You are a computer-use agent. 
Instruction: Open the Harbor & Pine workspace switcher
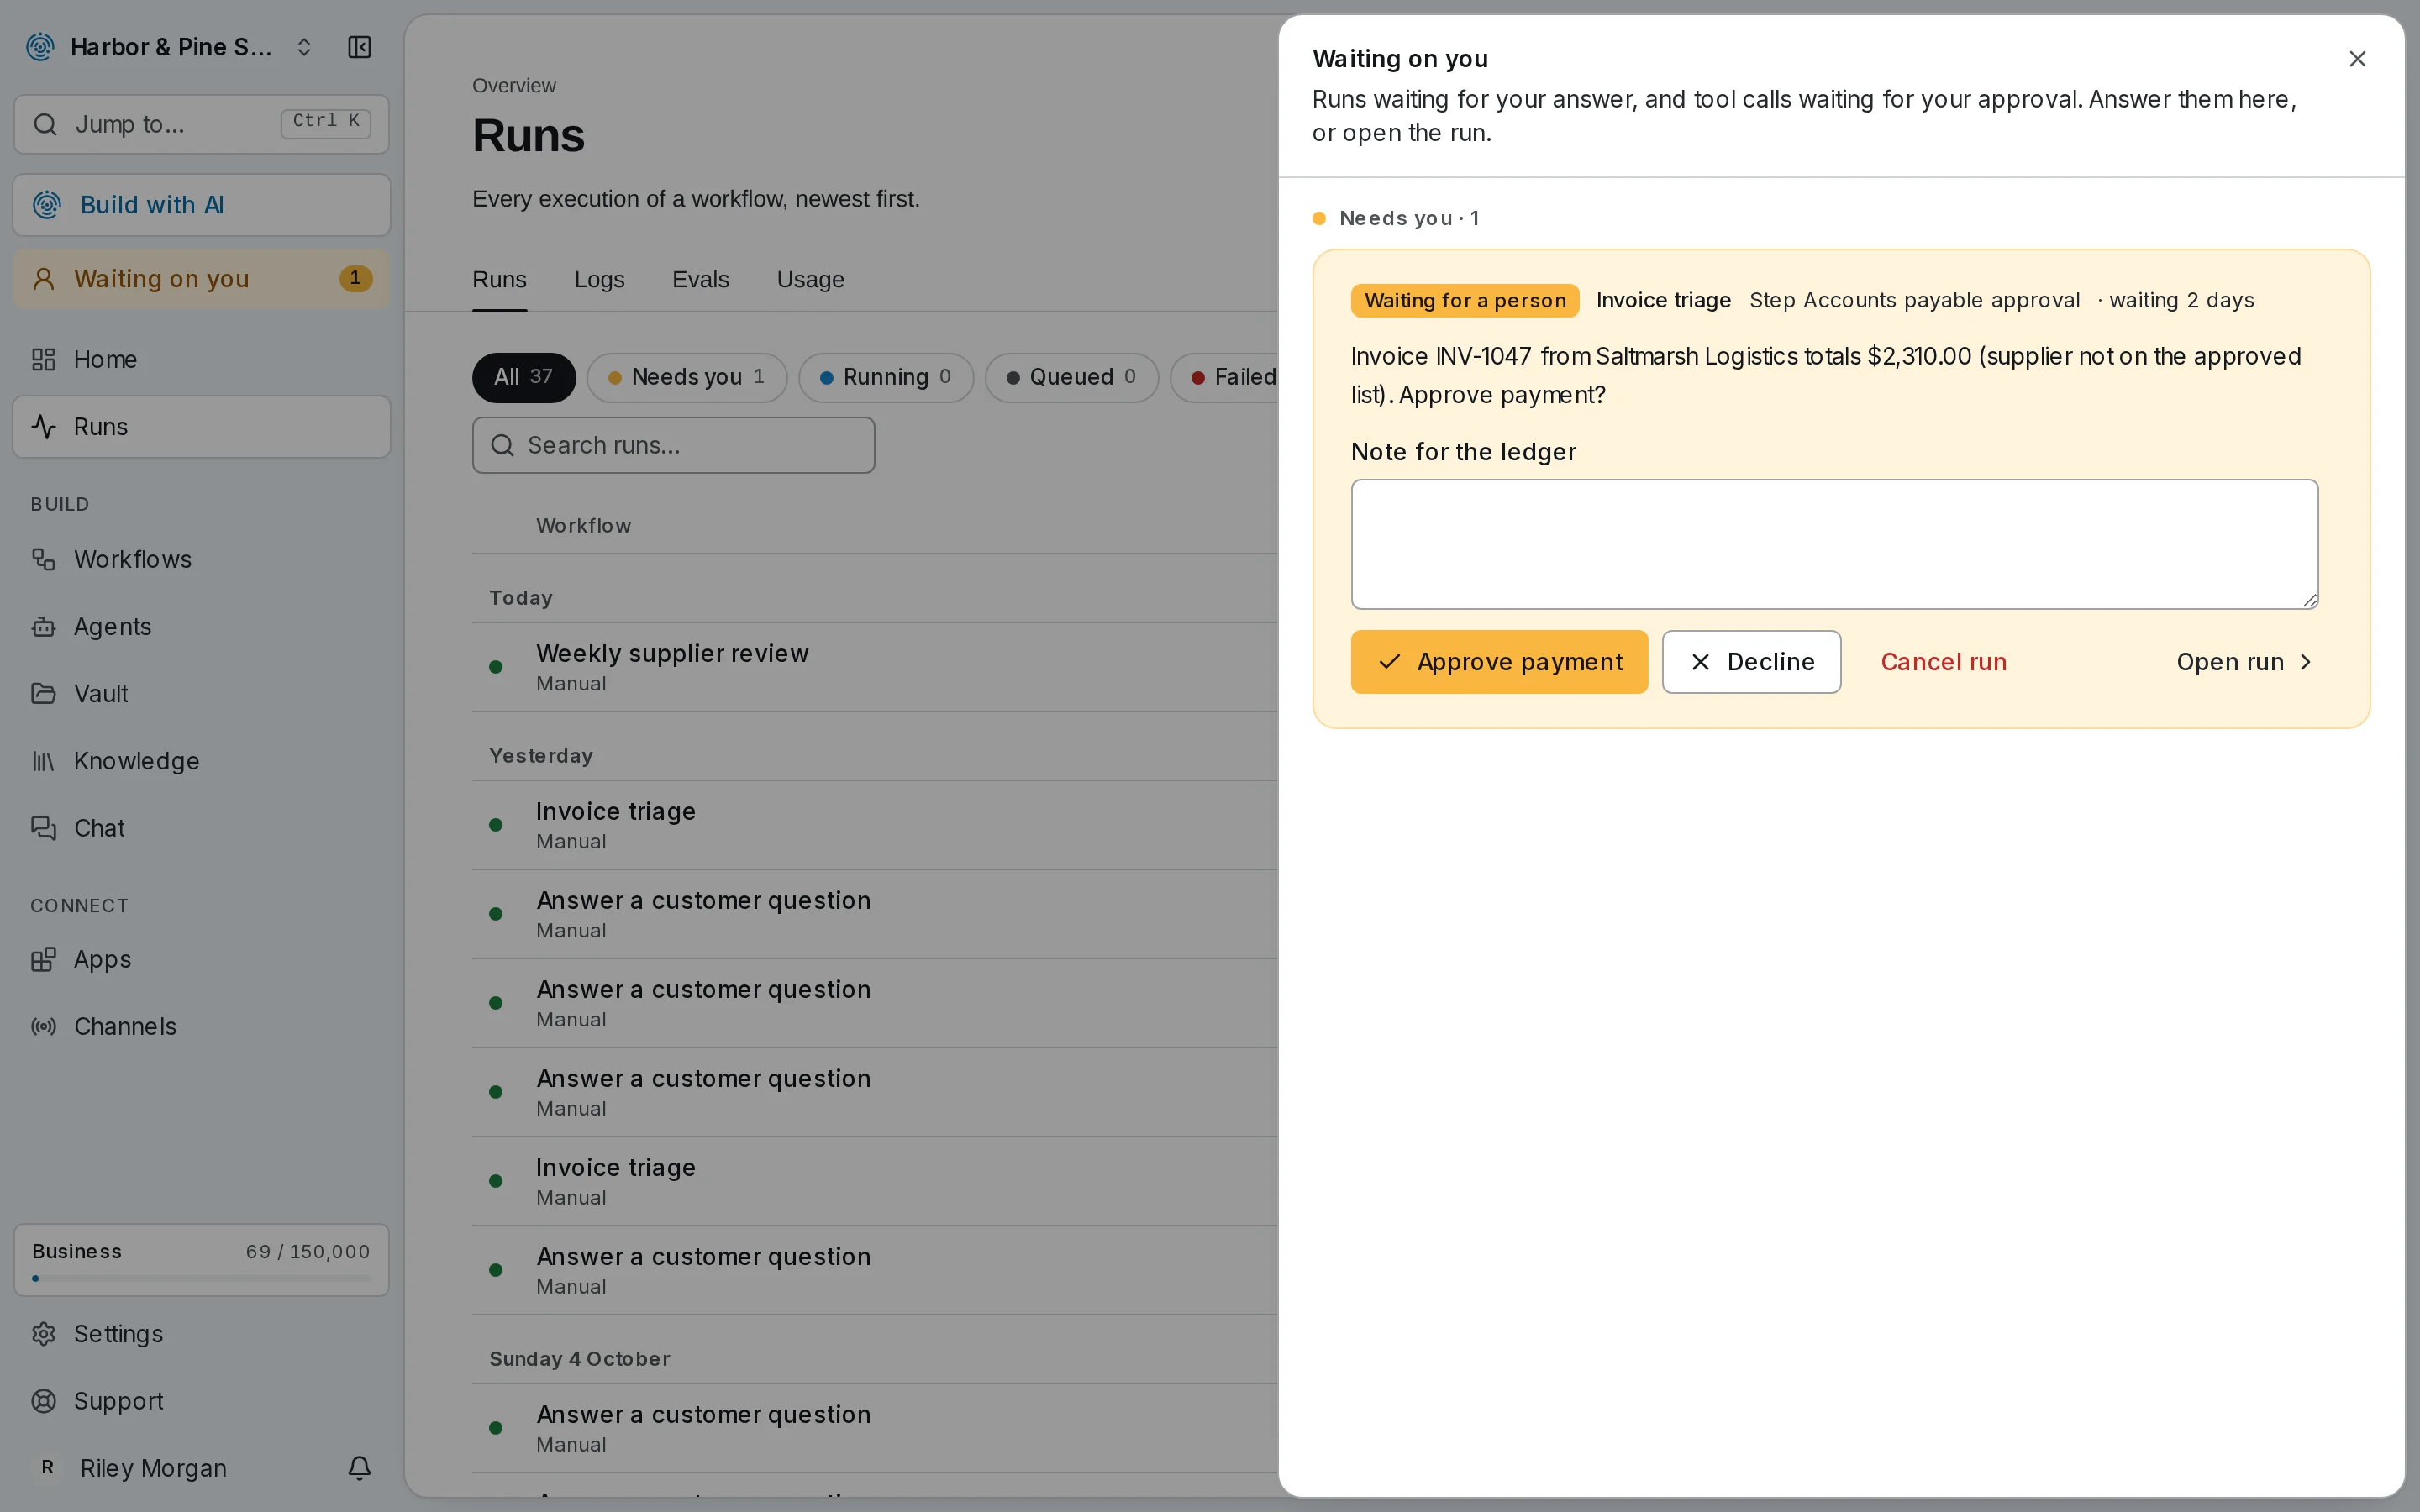click(170, 47)
